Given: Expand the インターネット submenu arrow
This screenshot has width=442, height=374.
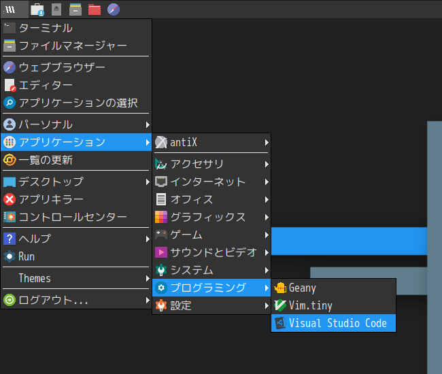Looking at the screenshot, I should pos(267,182).
